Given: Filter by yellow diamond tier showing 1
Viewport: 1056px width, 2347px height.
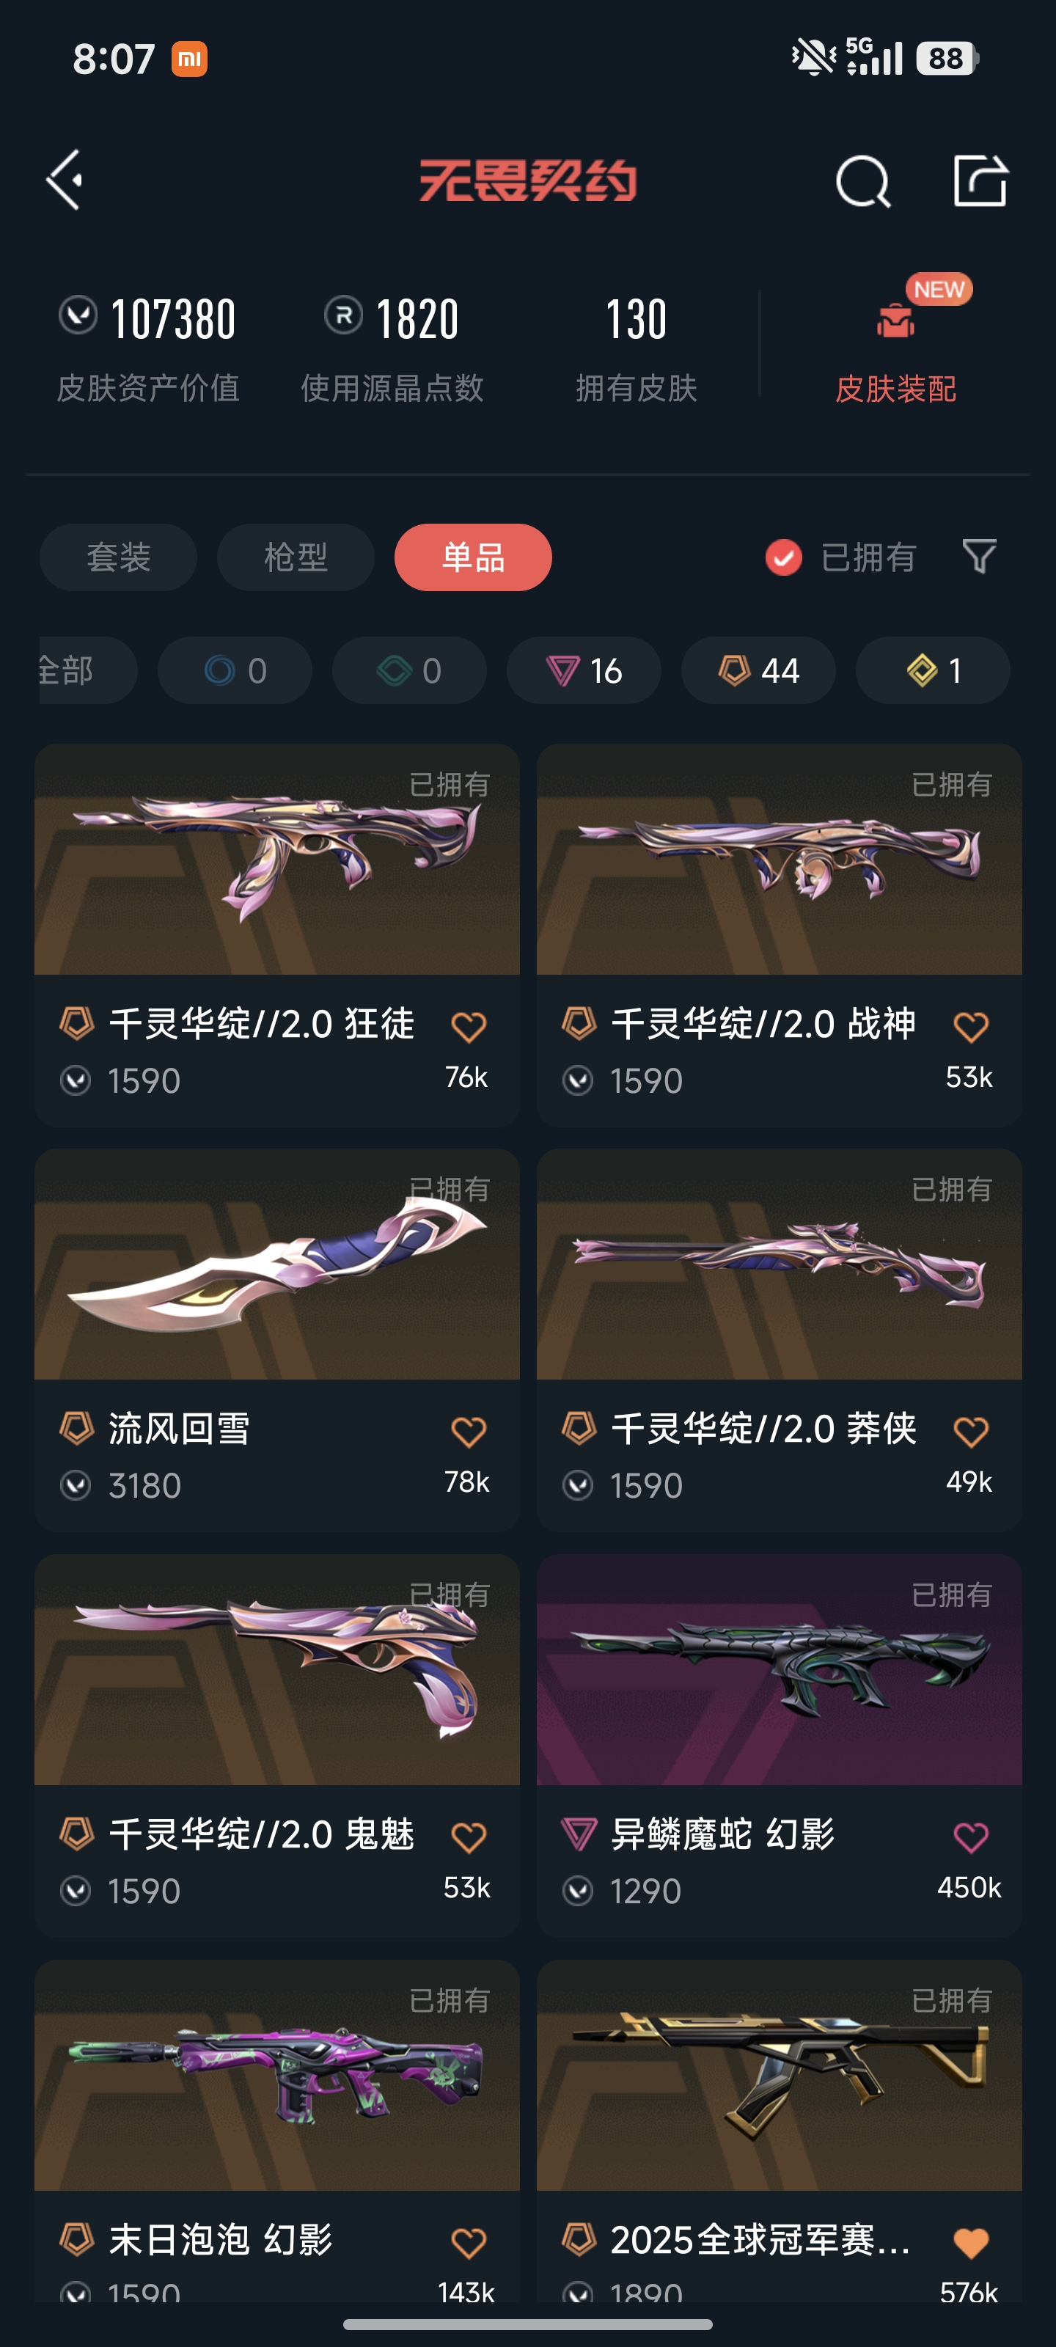Looking at the screenshot, I should click(933, 670).
